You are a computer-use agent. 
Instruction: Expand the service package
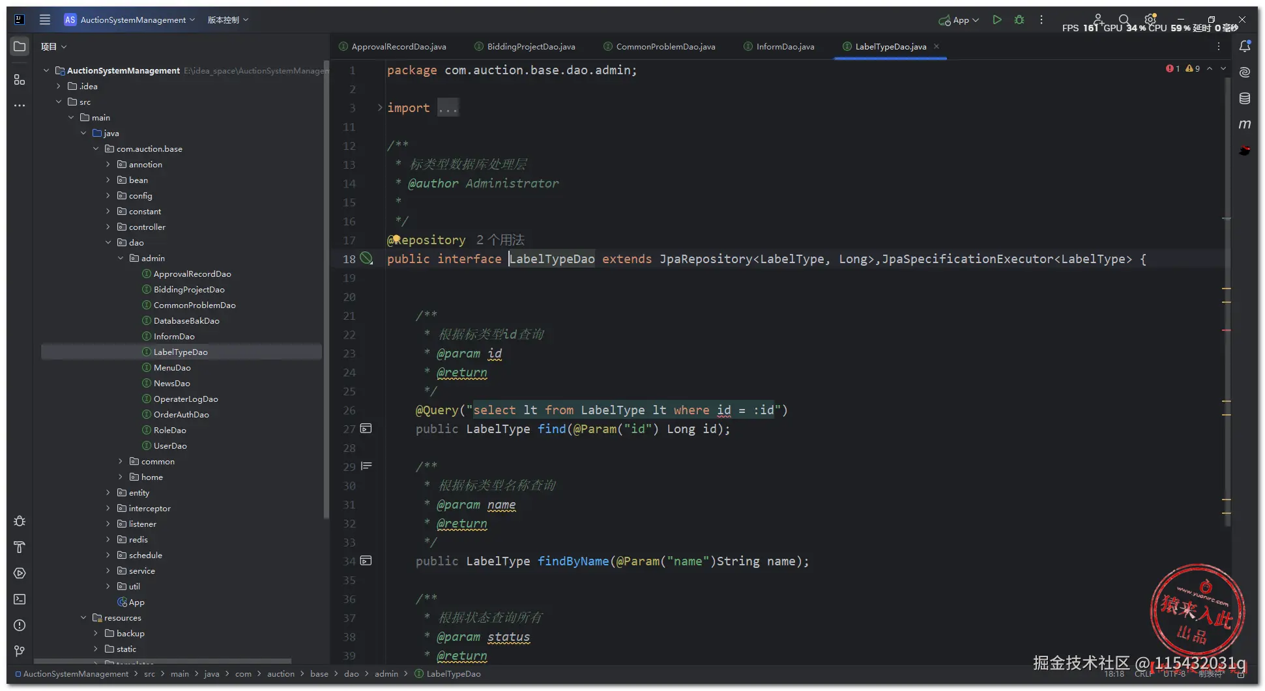(108, 571)
